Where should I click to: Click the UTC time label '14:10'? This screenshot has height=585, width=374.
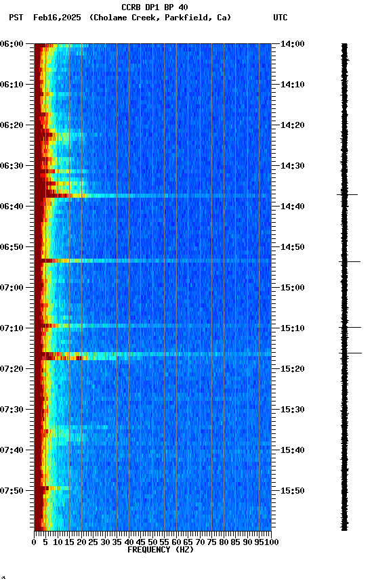pos(293,85)
